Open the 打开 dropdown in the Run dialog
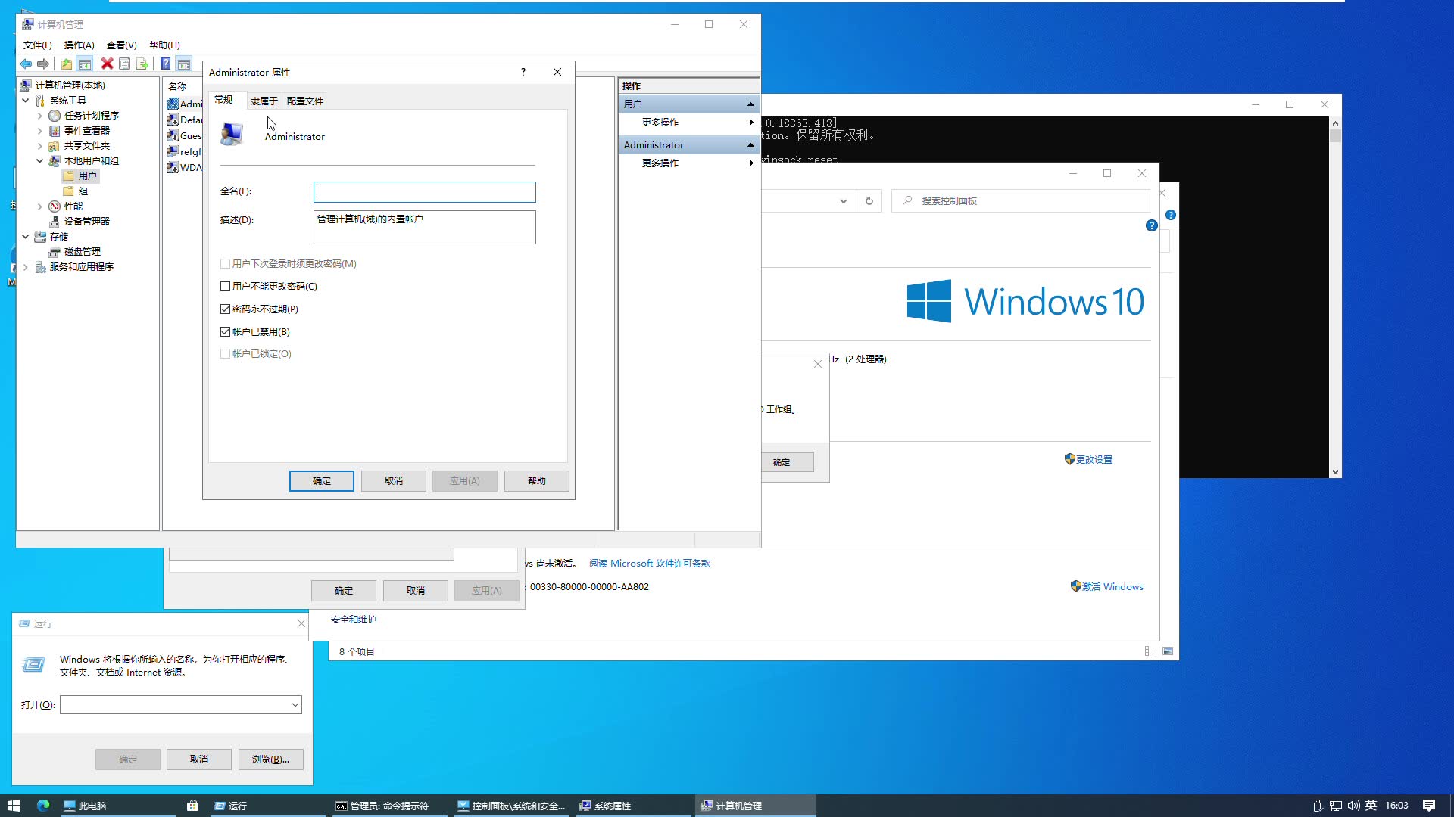 pos(297,704)
